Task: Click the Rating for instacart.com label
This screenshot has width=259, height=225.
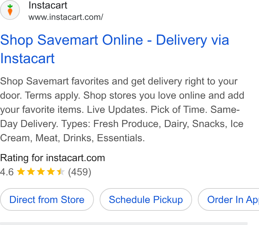Action: click(x=53, y=158)
